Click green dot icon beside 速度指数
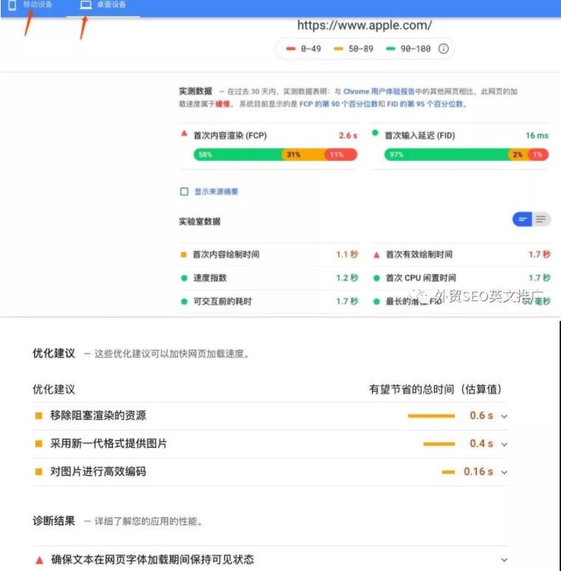Viewport: 561px width, 571px height. click(x=185, y=278)
